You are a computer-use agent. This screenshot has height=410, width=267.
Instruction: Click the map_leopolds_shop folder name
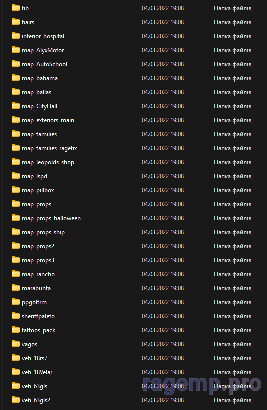point(48,162)
